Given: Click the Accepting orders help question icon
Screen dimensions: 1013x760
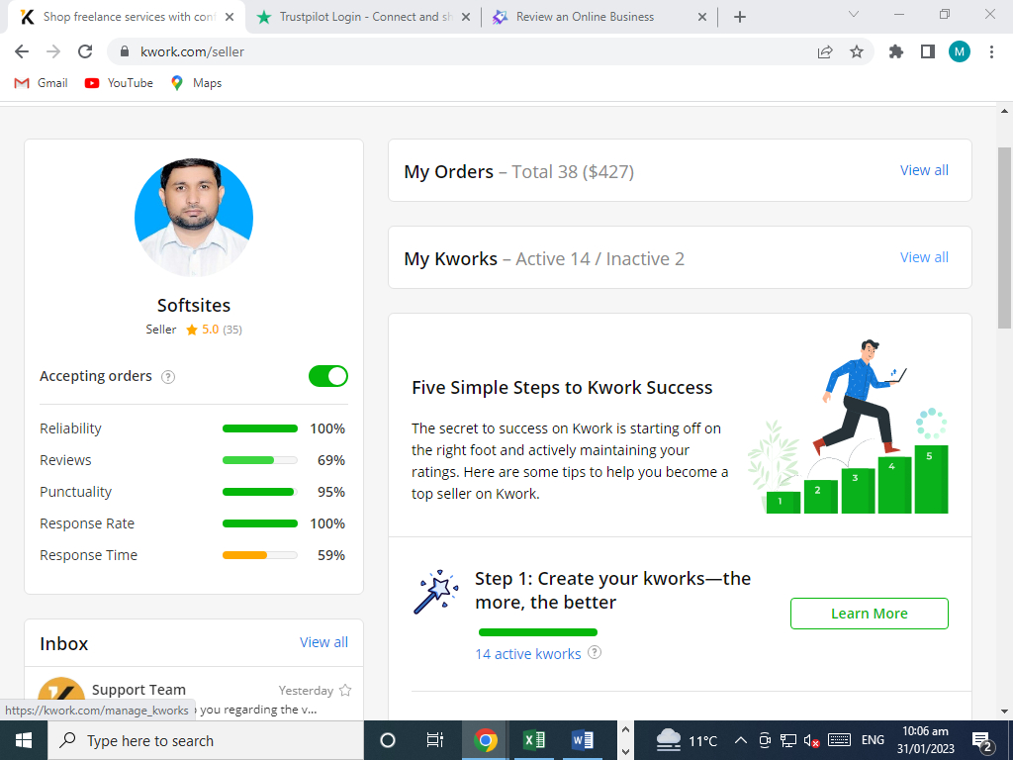Looking at the screenshot, I should (168, 377).
